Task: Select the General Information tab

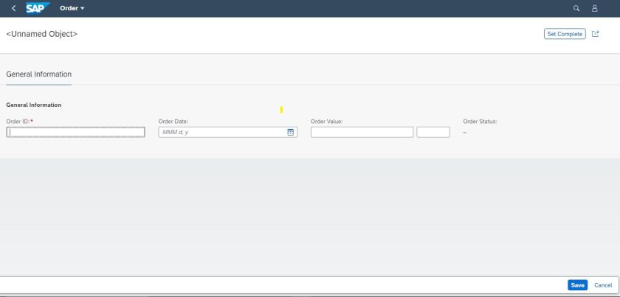Action: (38, 74)
